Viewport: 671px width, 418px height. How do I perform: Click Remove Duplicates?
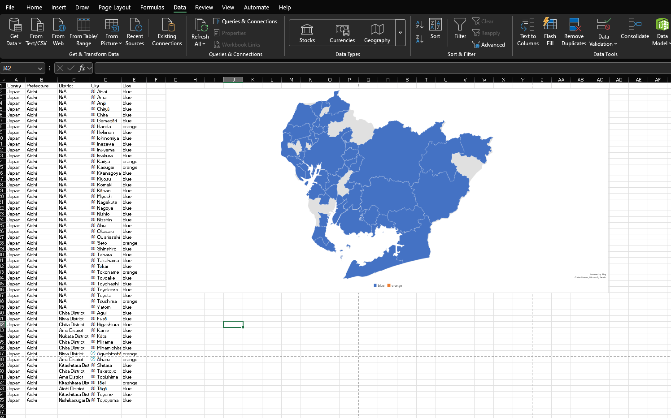(574, 32)
